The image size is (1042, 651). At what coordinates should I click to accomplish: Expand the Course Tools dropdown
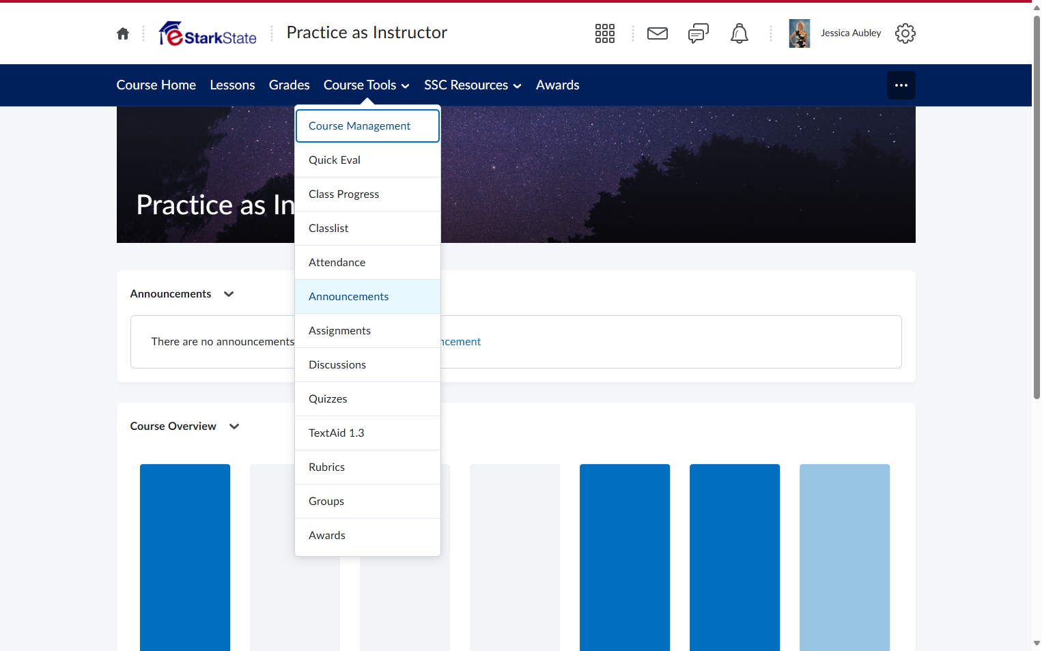(x=367, y=85)
